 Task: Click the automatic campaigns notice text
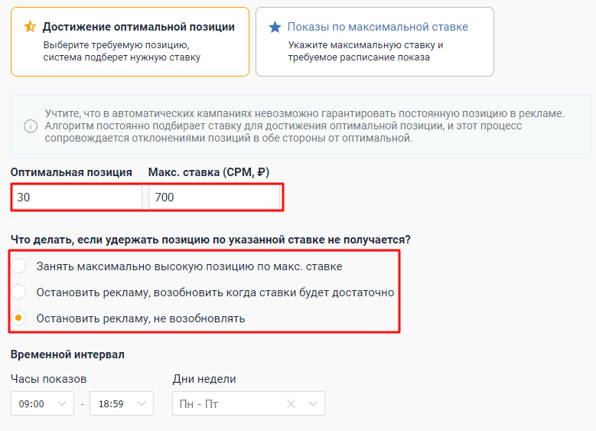[x=305, y=126]
